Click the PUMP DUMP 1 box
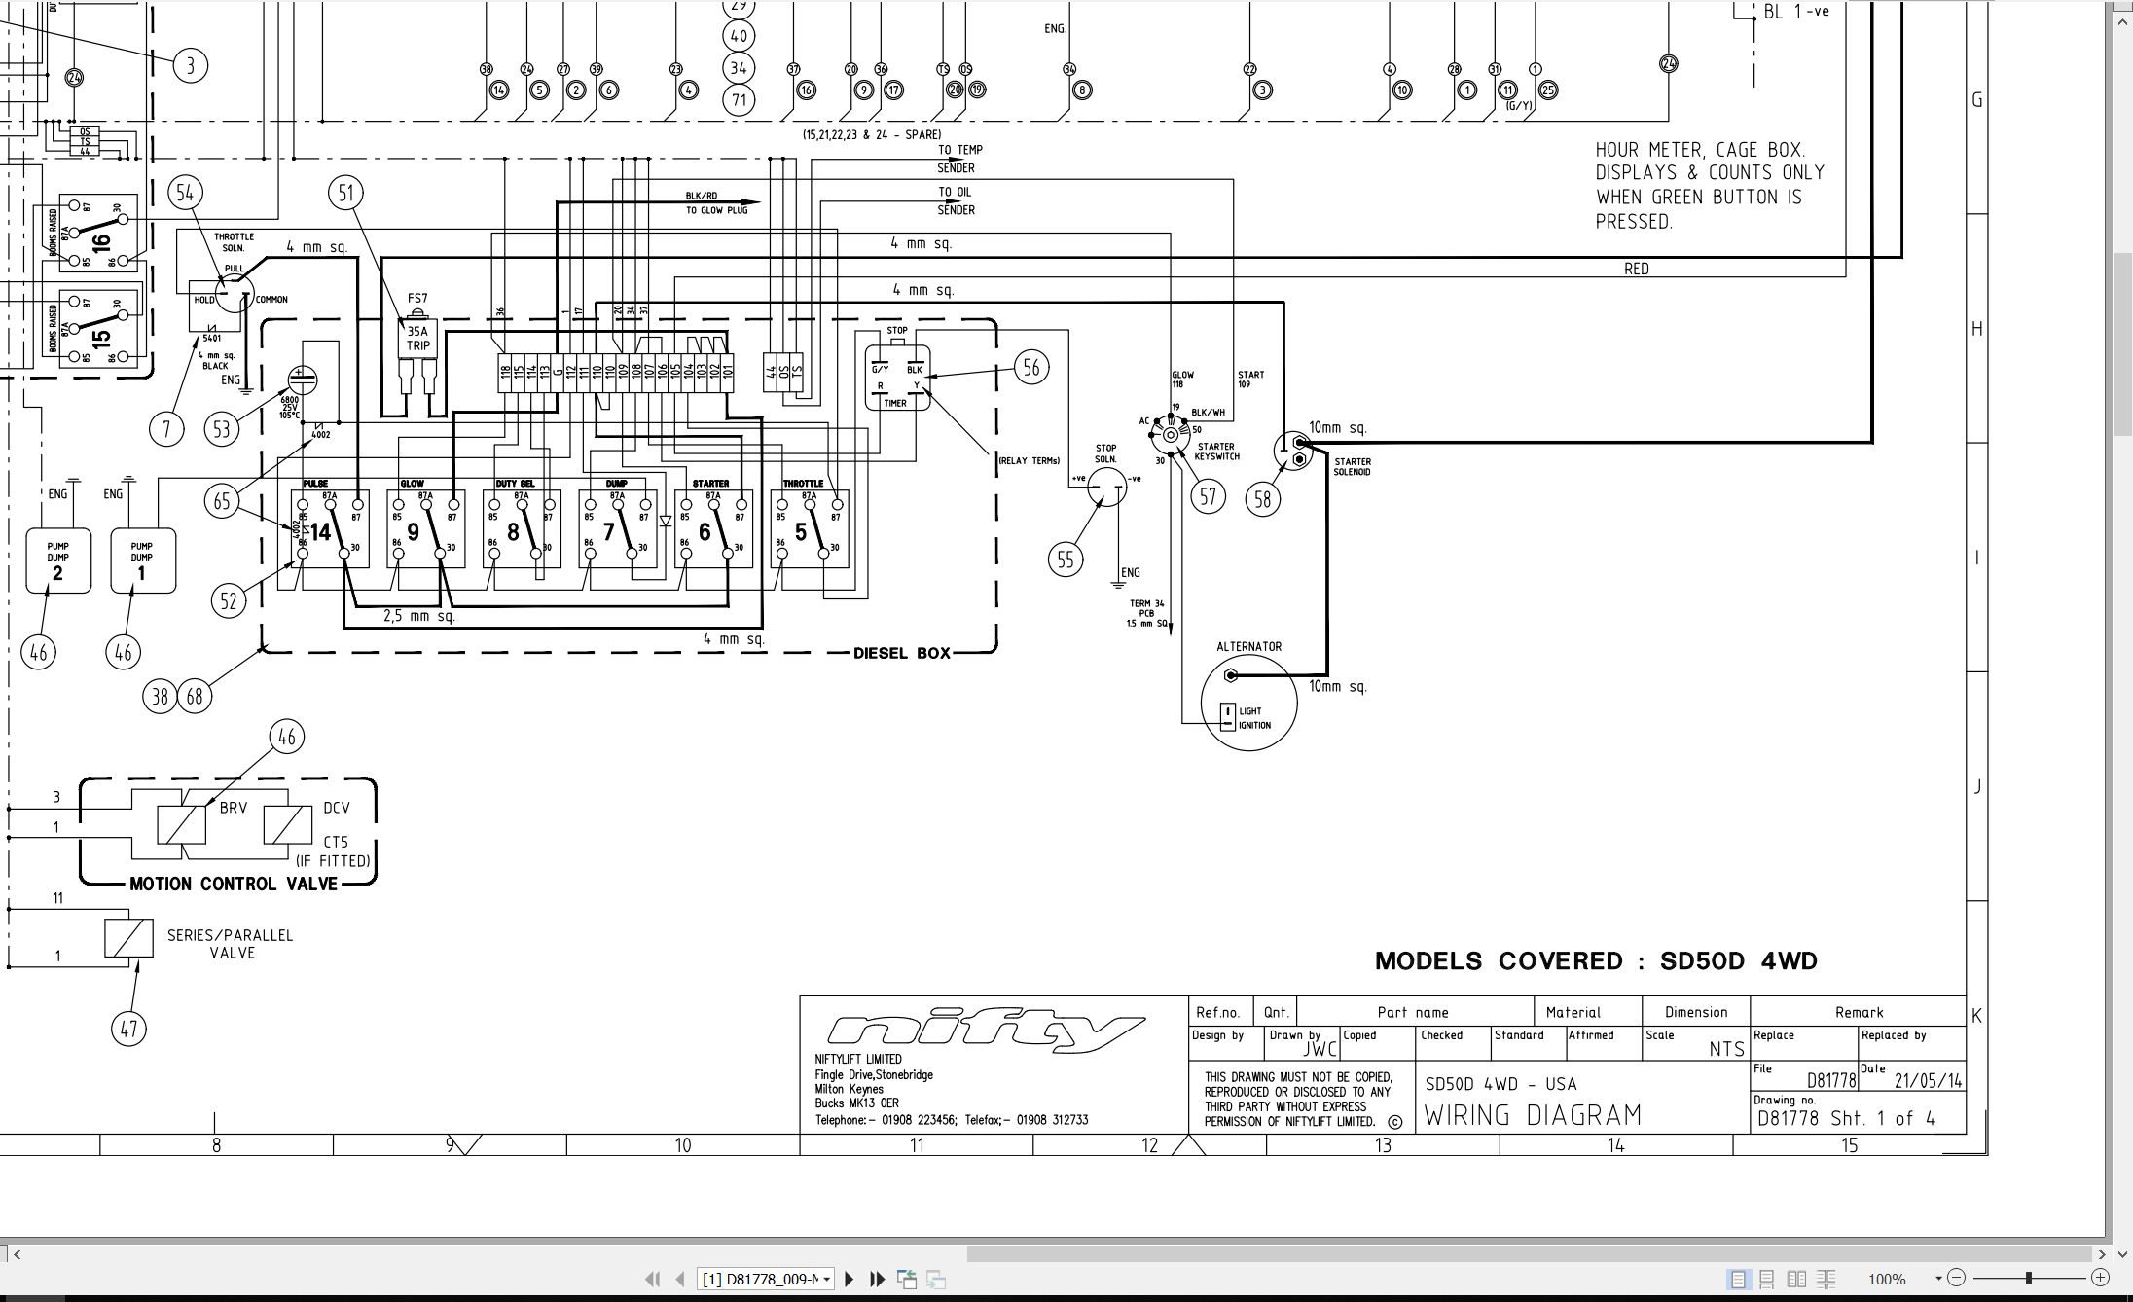The image size is (2133, 1302). tap(142, 561)
